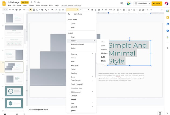Screen dimensions: 170x115
Task: Open the Shape tool
Action: 42,10
